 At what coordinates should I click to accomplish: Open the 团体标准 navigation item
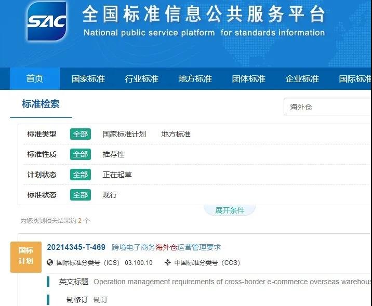click(x=249, y=78)
